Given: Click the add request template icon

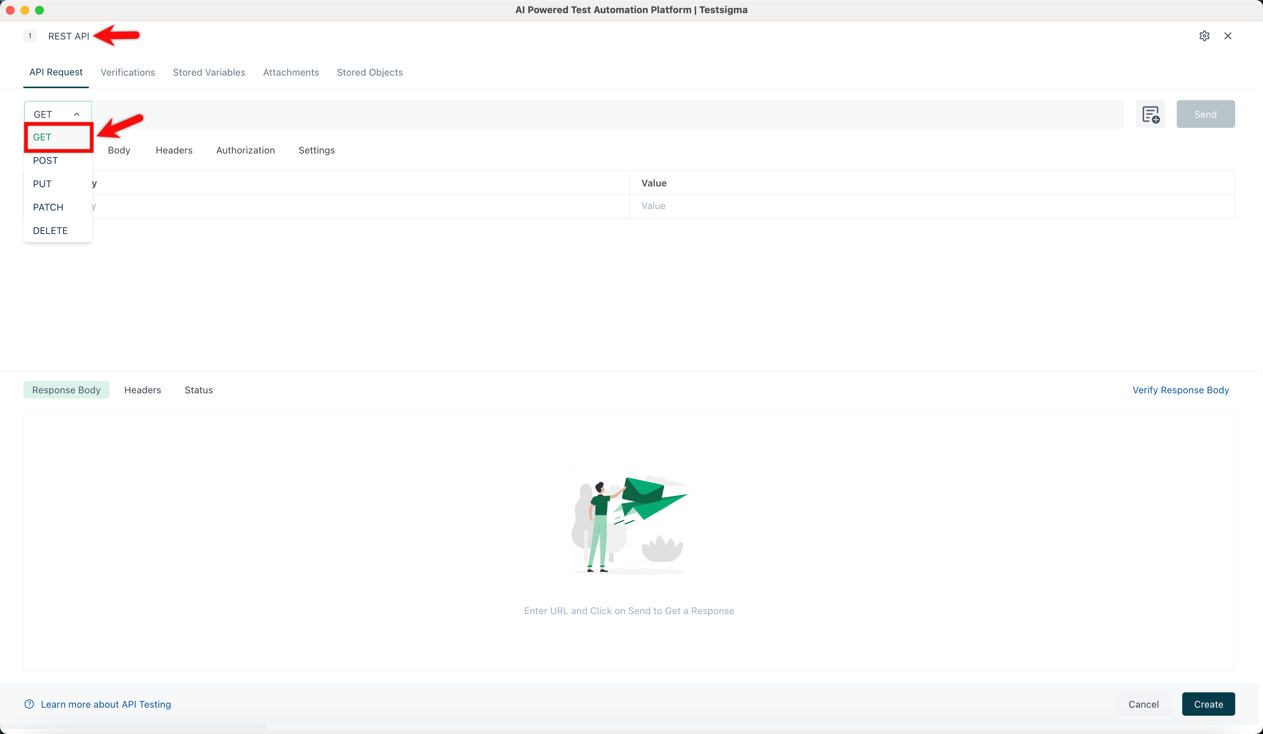Looking at the screenshot, I should point(1150,114).
